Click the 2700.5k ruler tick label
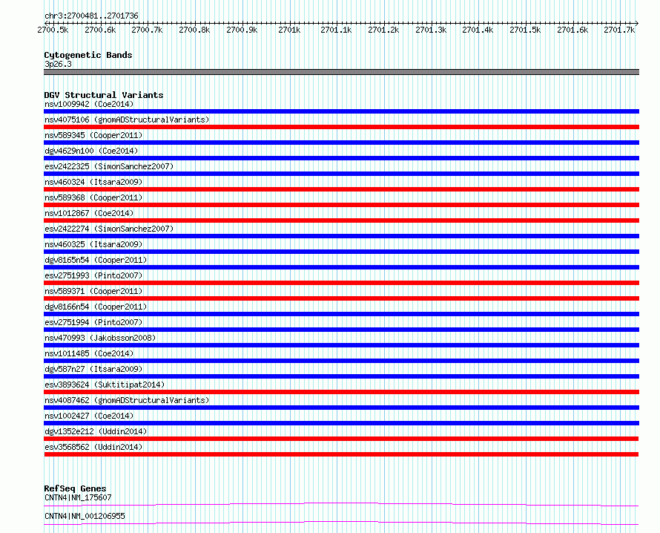 (53, 30)
